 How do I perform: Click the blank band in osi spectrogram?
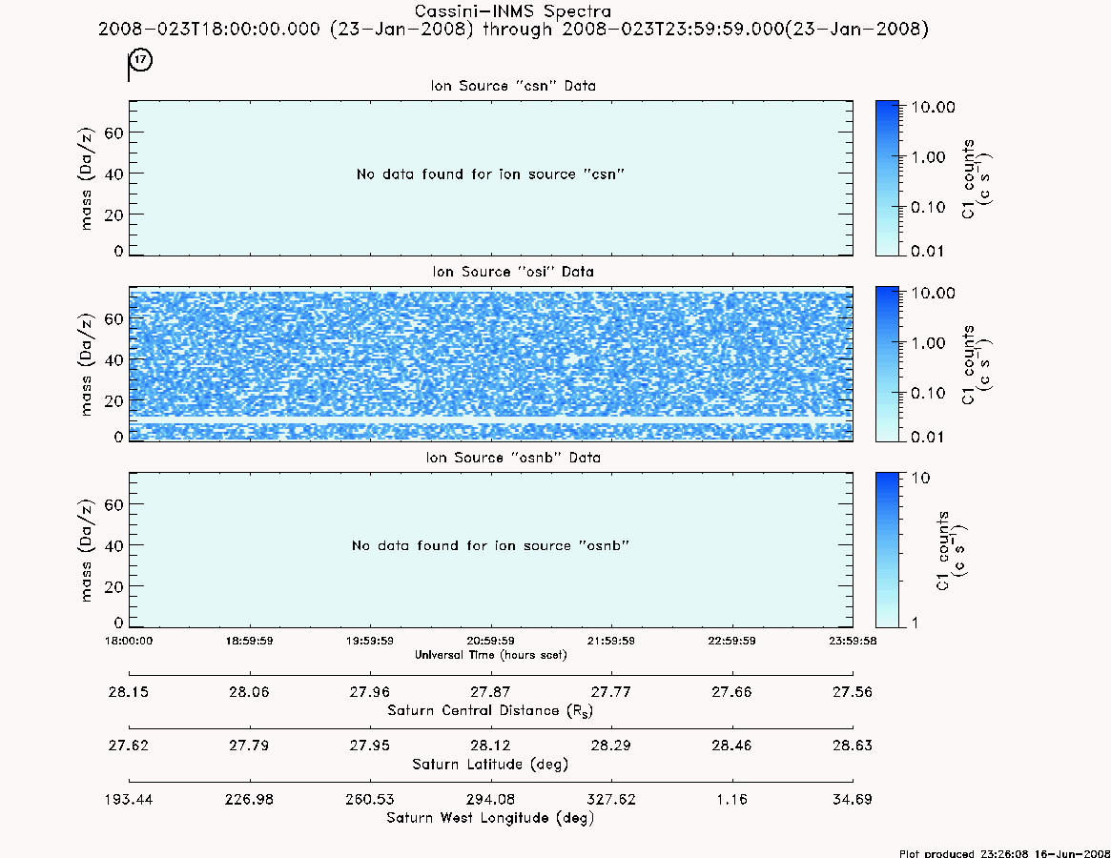491,420
